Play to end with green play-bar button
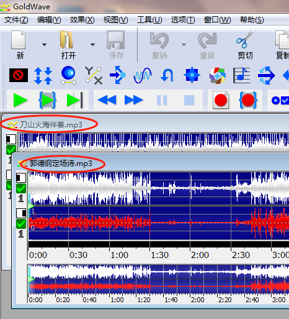The height and width of the screenshot is (319, 289). click(74, 100)
